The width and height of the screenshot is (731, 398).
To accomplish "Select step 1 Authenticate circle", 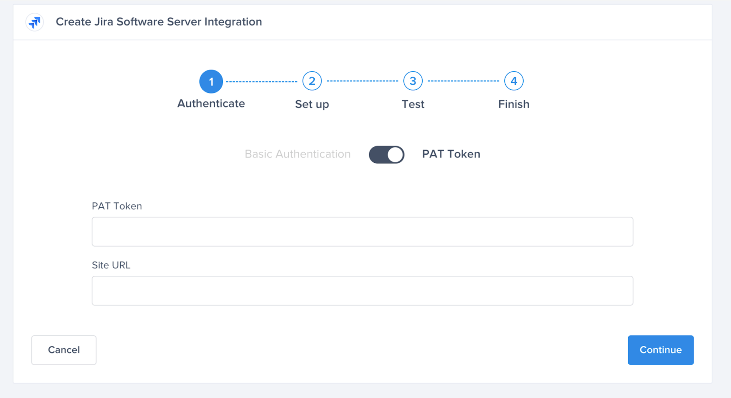I will coord(211,81).
